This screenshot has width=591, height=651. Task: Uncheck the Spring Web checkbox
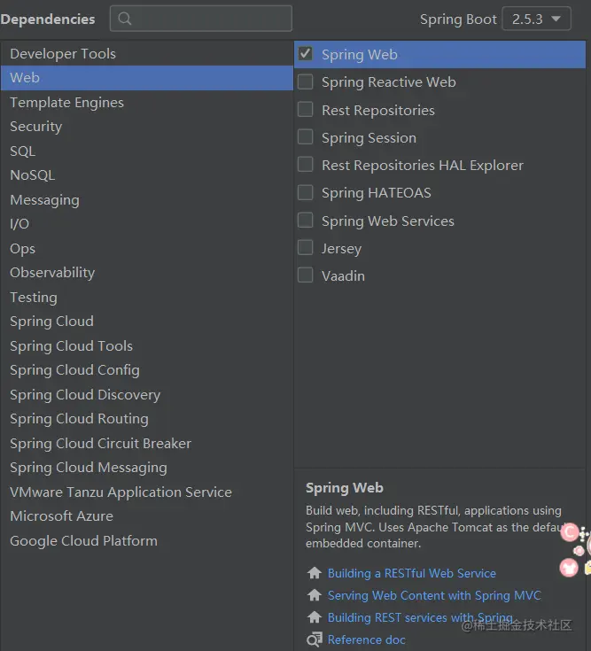(x=306, y=54)
